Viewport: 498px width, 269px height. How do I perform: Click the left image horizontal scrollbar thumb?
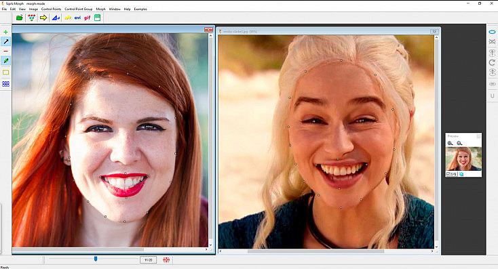pyautogui.click(x=78, y=249)
